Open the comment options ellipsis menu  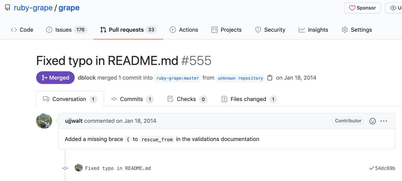coord(384,121)
